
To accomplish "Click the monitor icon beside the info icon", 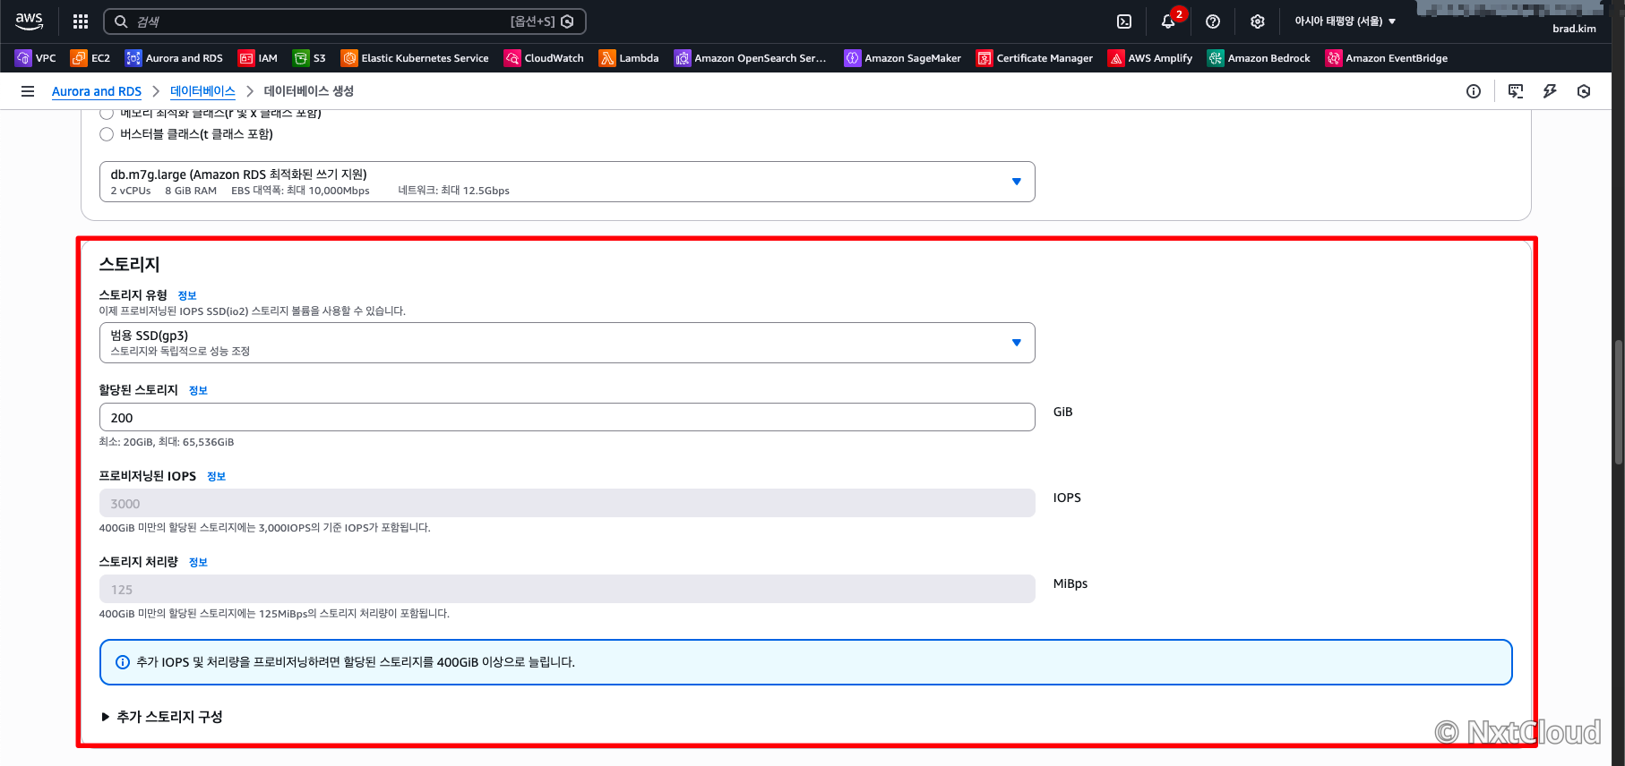I will point(1516,91).
